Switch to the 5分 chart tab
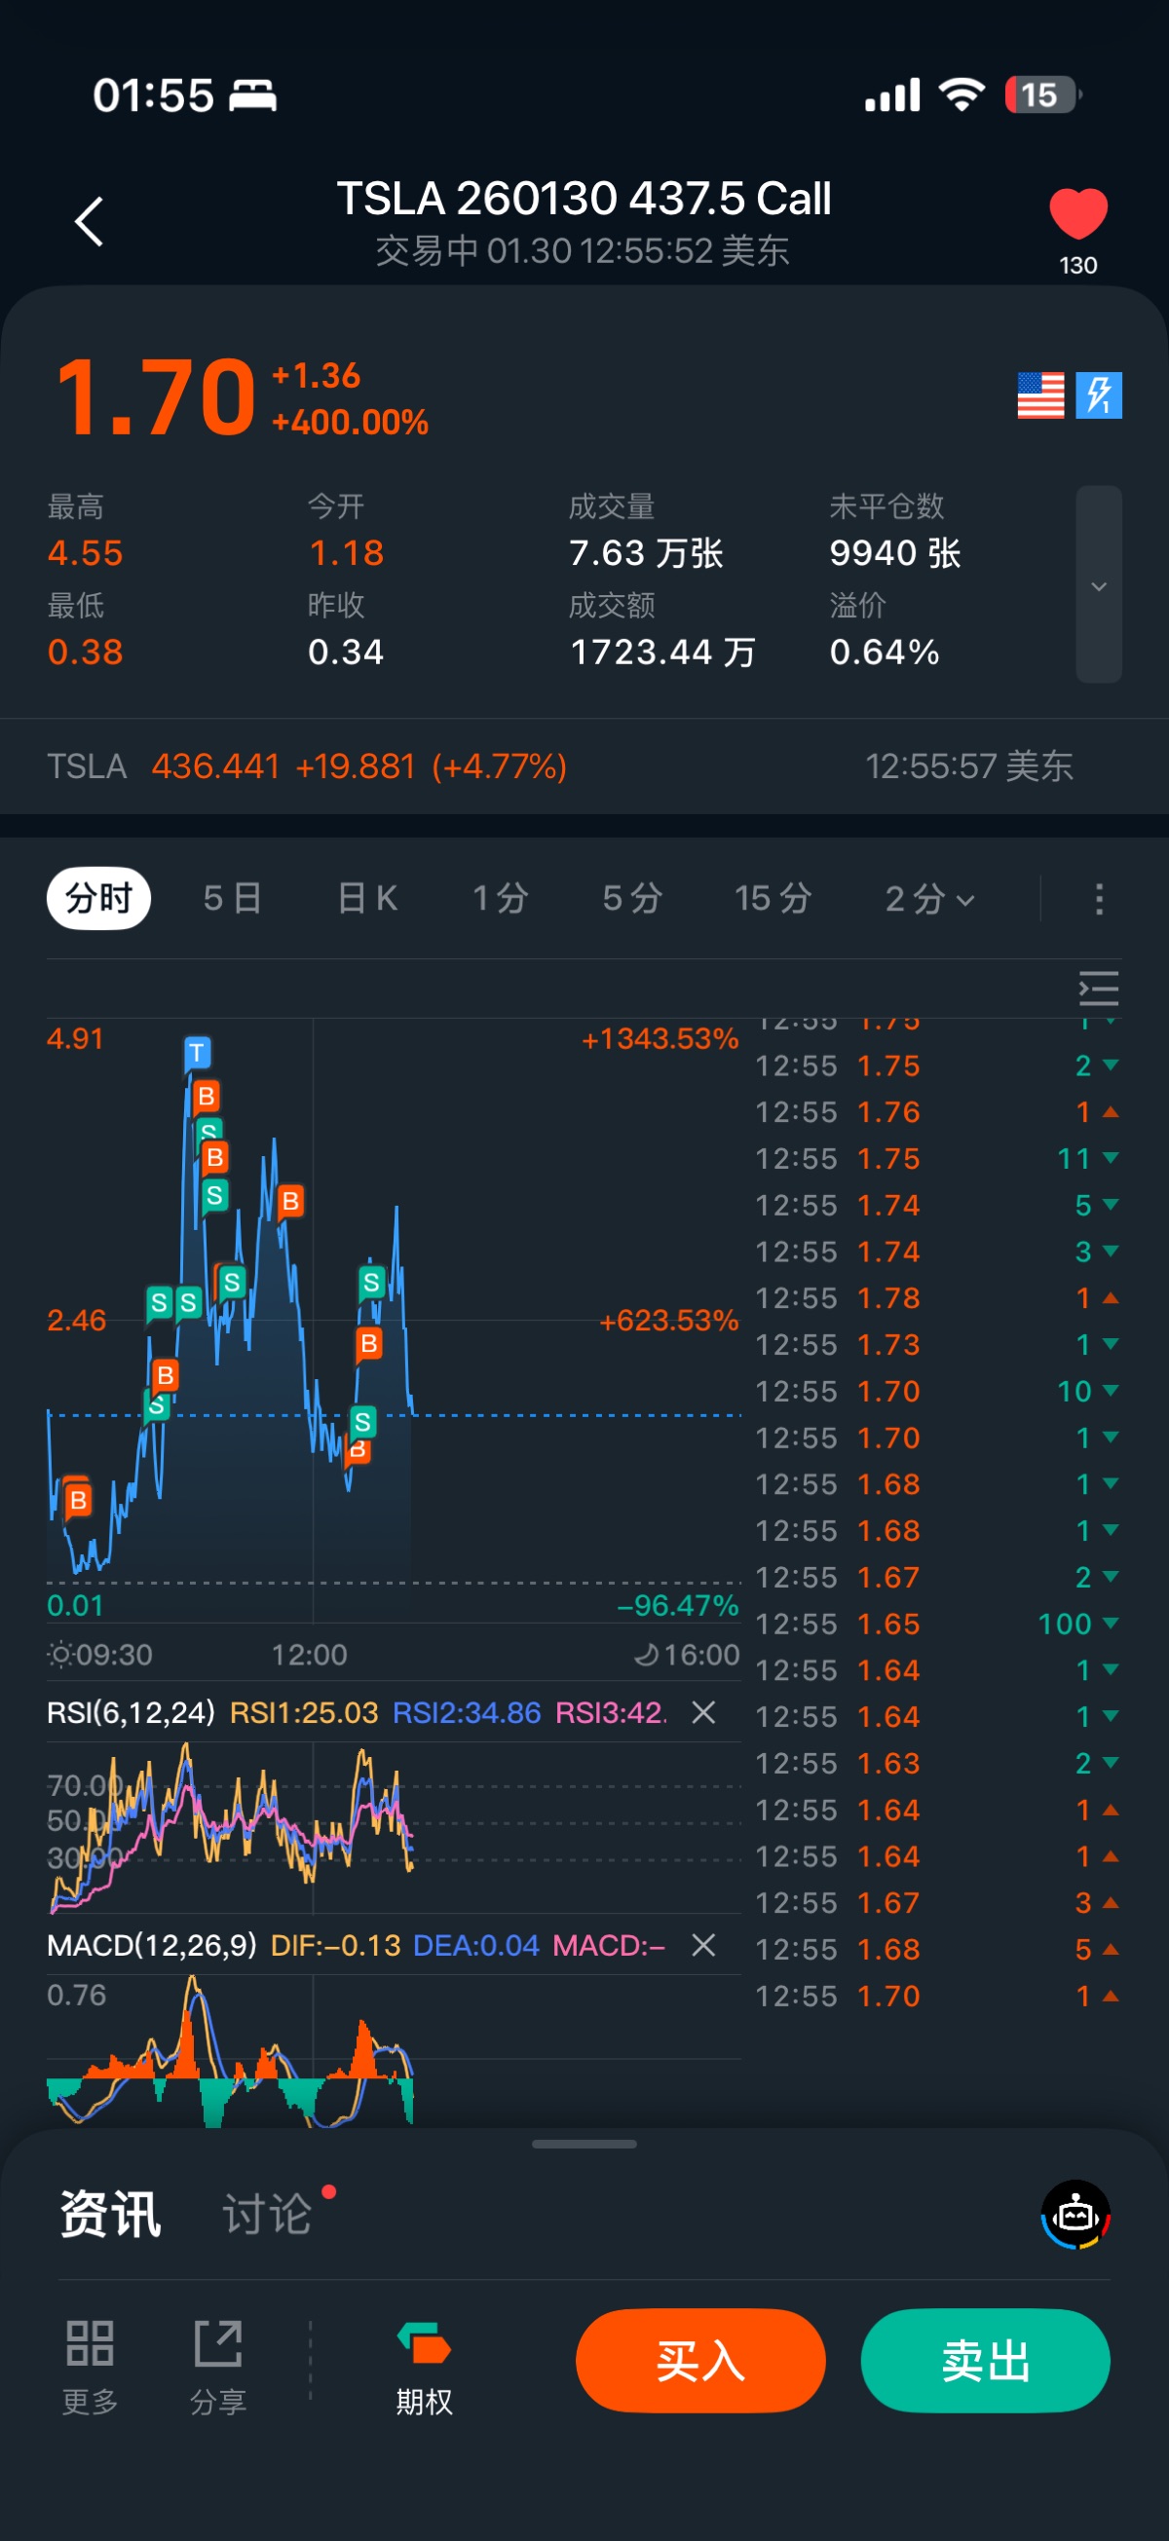 point(632,899)
